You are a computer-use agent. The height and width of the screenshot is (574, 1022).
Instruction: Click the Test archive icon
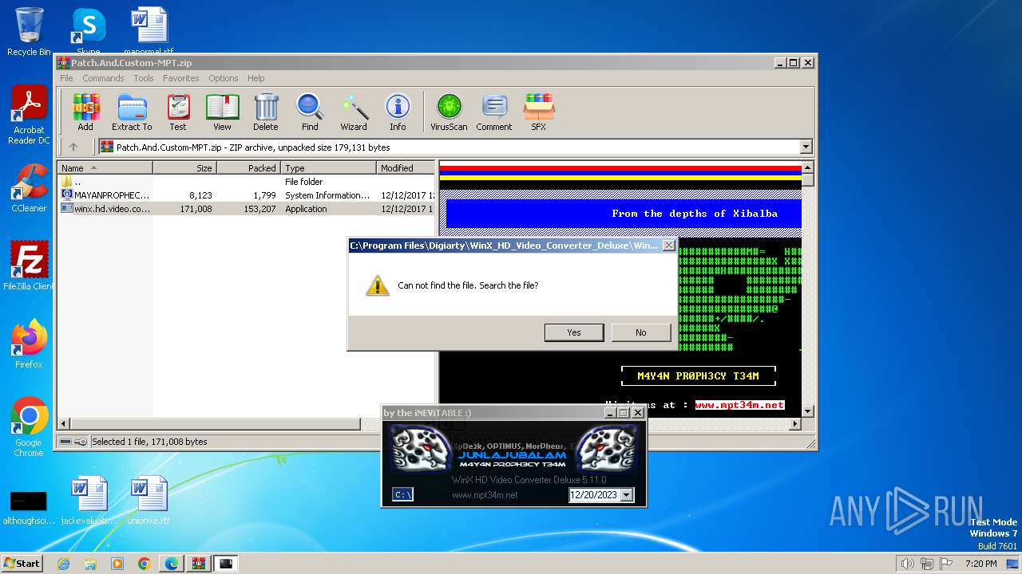coord(178,112)
